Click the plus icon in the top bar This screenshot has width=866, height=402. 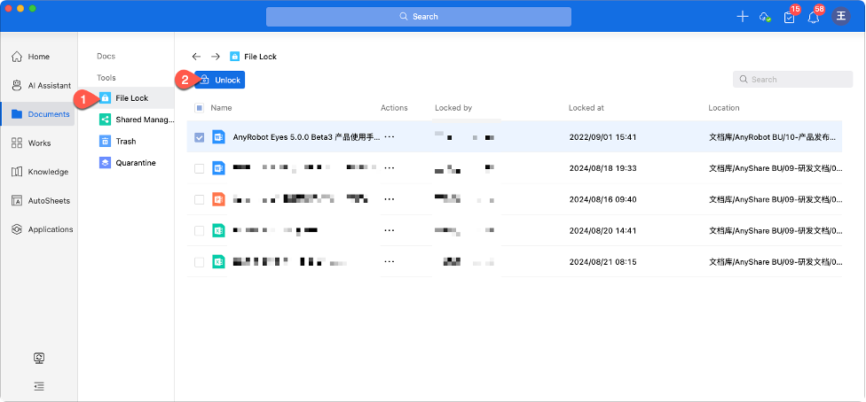point(743,17)
